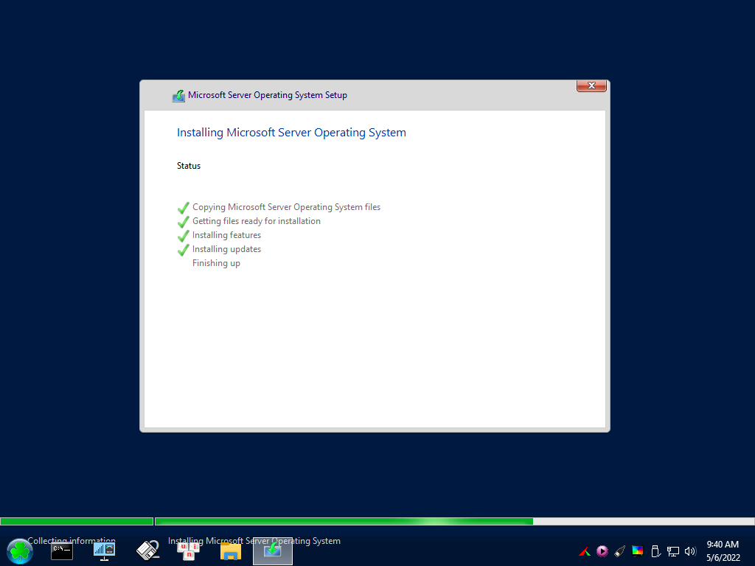Click 'Copying Microsoft Server Operating System files'
The image size is (755, 566).
point(287,207)
